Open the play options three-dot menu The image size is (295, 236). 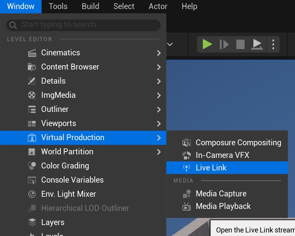point(273,44)
